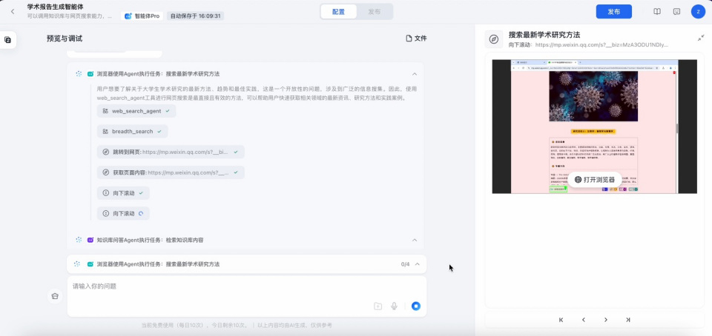The width and height of the screenshot is (712, 336).
Task: Click the upload file icon in input
Action: click(378, 306)
